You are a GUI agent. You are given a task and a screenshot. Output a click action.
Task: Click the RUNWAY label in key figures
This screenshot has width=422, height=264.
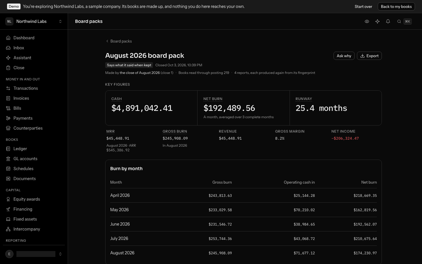tap(304, 99)
